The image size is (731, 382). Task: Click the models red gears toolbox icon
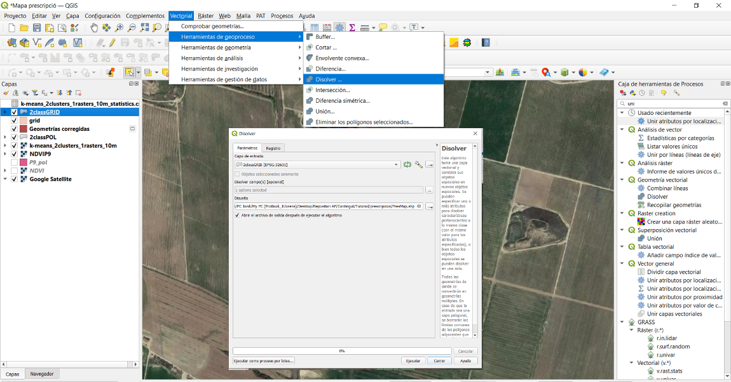[x=624, y=93]
